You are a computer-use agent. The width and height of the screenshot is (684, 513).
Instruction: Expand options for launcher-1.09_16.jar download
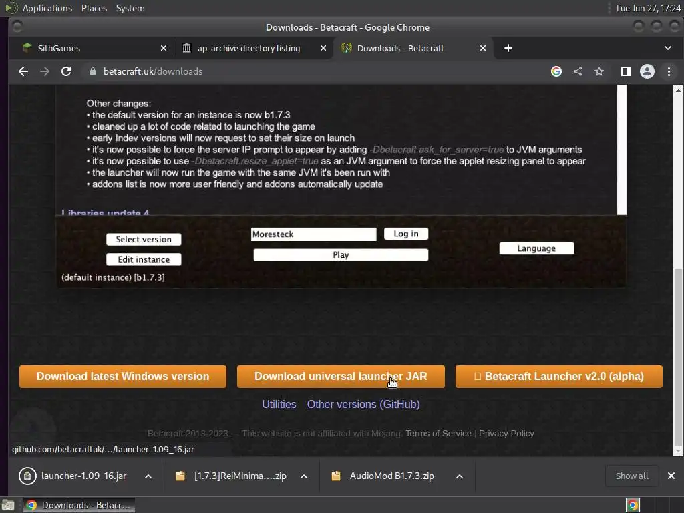coord(148,476)
